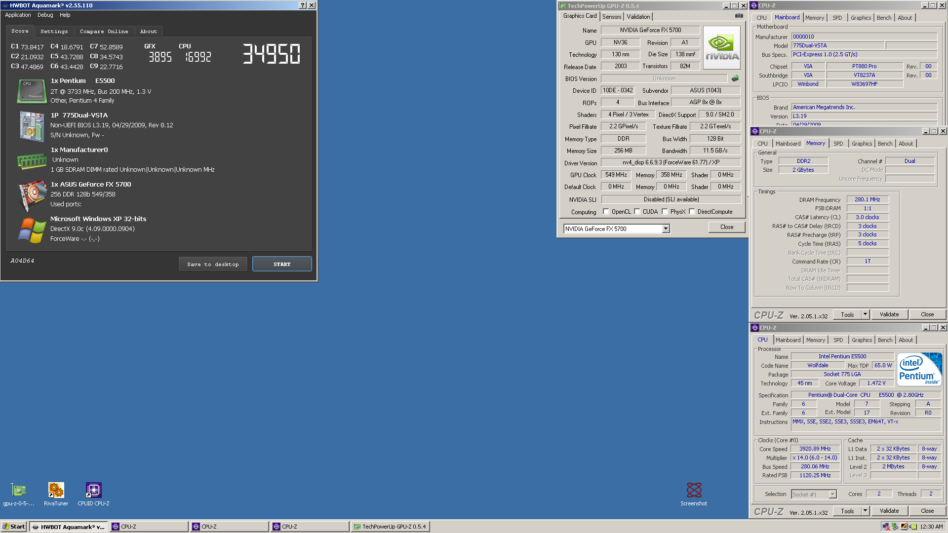The height and width of the screenshot is (533, 948).
Task: Click the green RAM module image
Action: pos(32,160)
